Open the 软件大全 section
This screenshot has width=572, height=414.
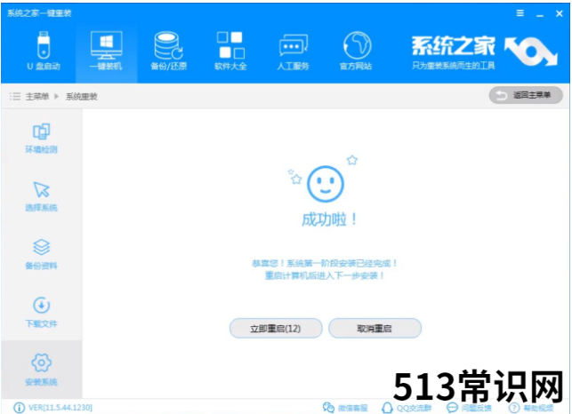click(230, 51)
